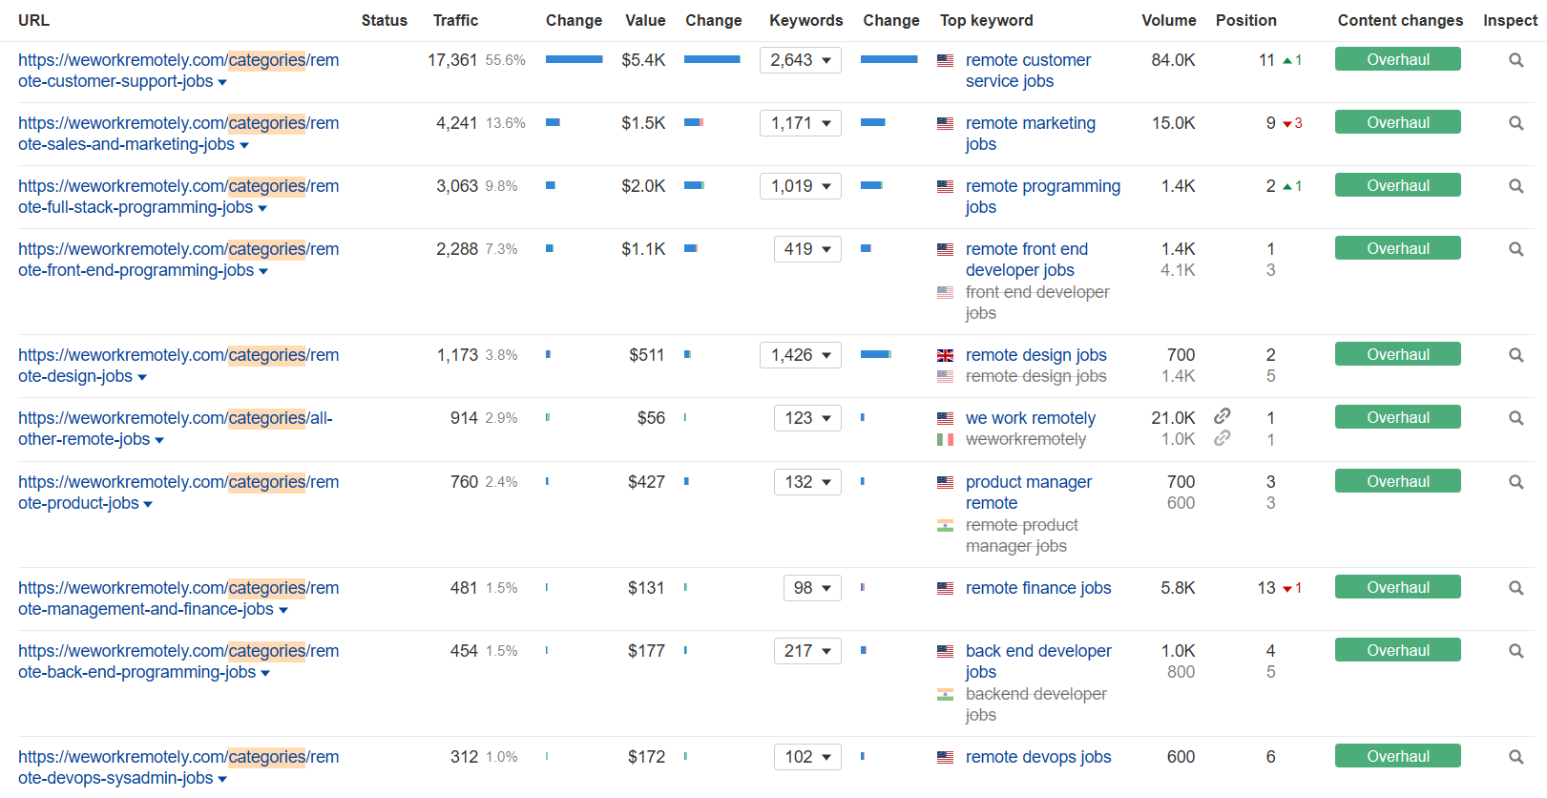Click India flag next to 'remote product manager jobs'
1547x798 pixels.
pyautogui.click(x=945, y=525)
